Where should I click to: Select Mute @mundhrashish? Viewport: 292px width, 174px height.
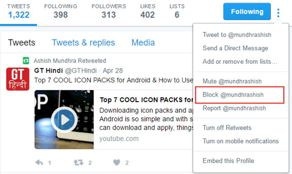click(232, 82)
